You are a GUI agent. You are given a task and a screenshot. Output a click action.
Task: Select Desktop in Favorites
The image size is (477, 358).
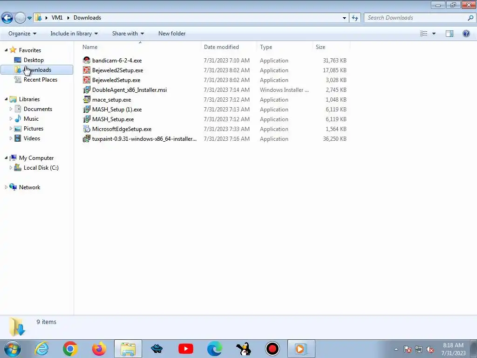(x=34, y=60)
